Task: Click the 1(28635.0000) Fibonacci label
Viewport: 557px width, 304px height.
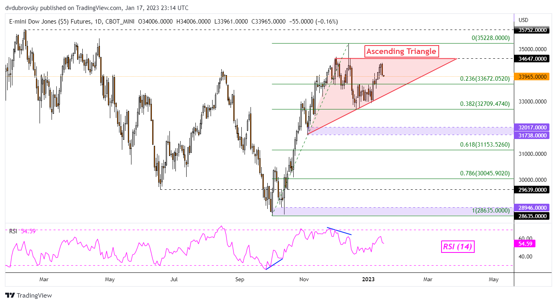Action: point(491,210)
